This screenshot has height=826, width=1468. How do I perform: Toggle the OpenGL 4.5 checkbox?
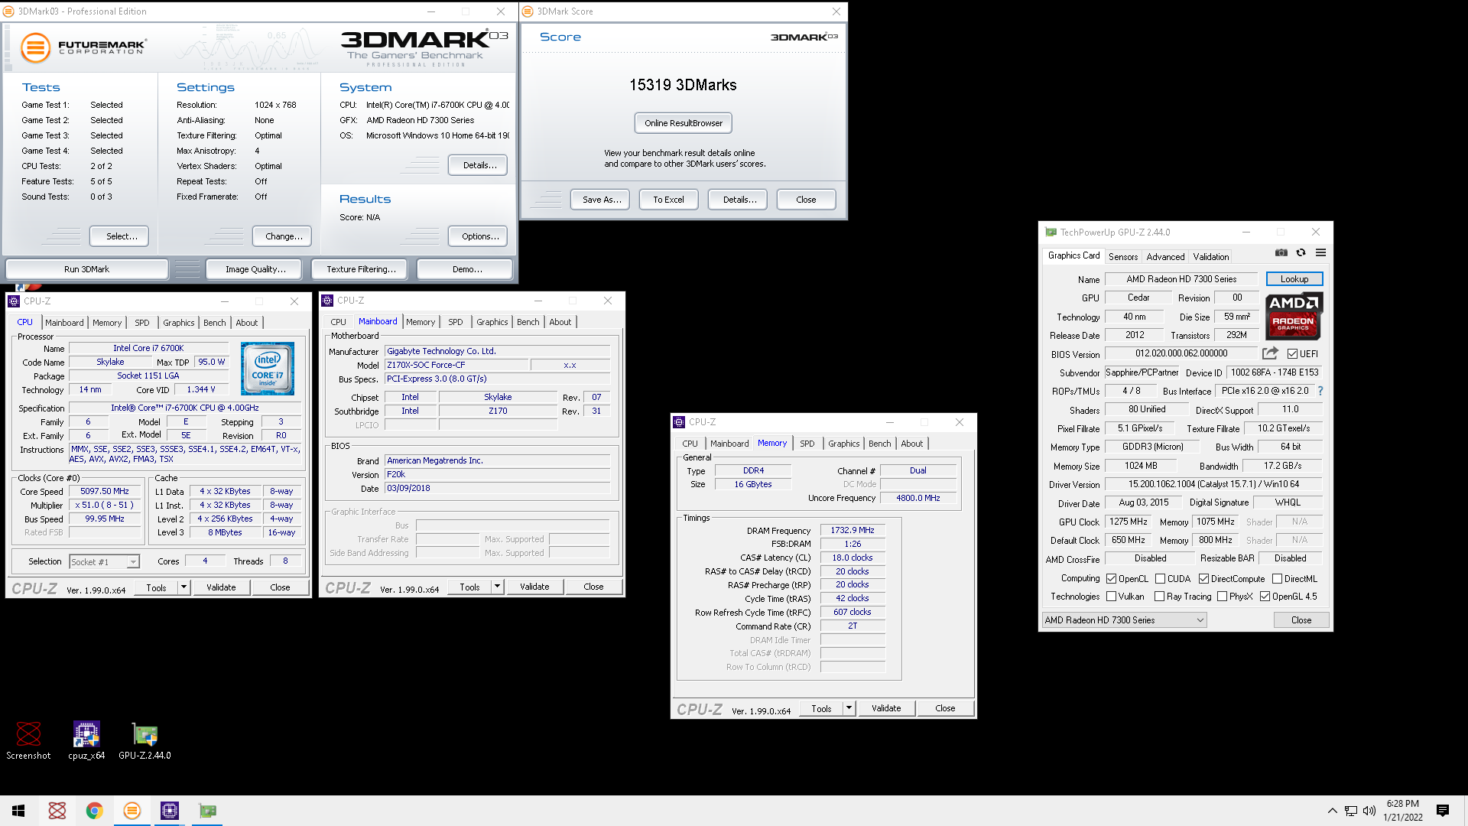pyautogui.click(x=1265, y=597)
